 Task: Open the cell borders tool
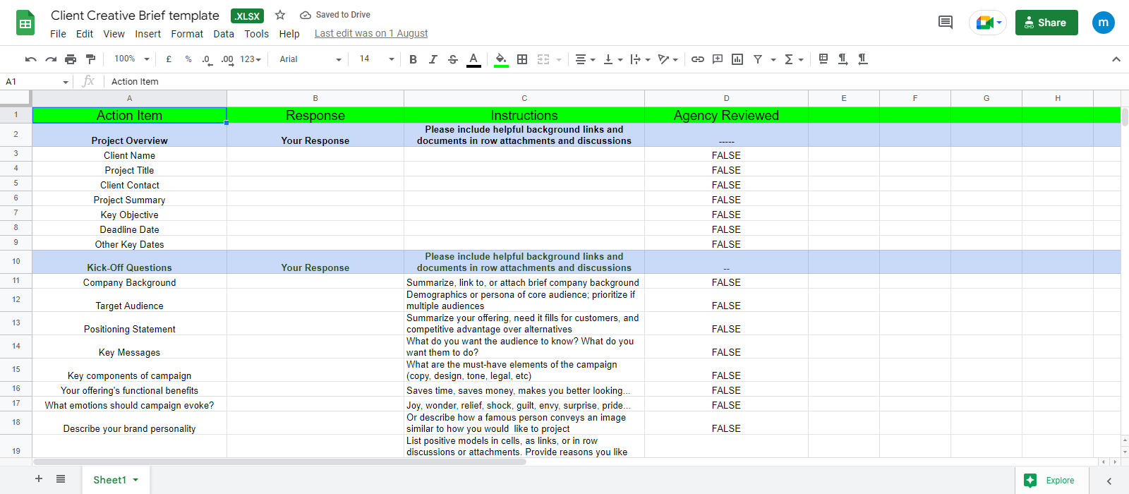(x=522, y=59)
